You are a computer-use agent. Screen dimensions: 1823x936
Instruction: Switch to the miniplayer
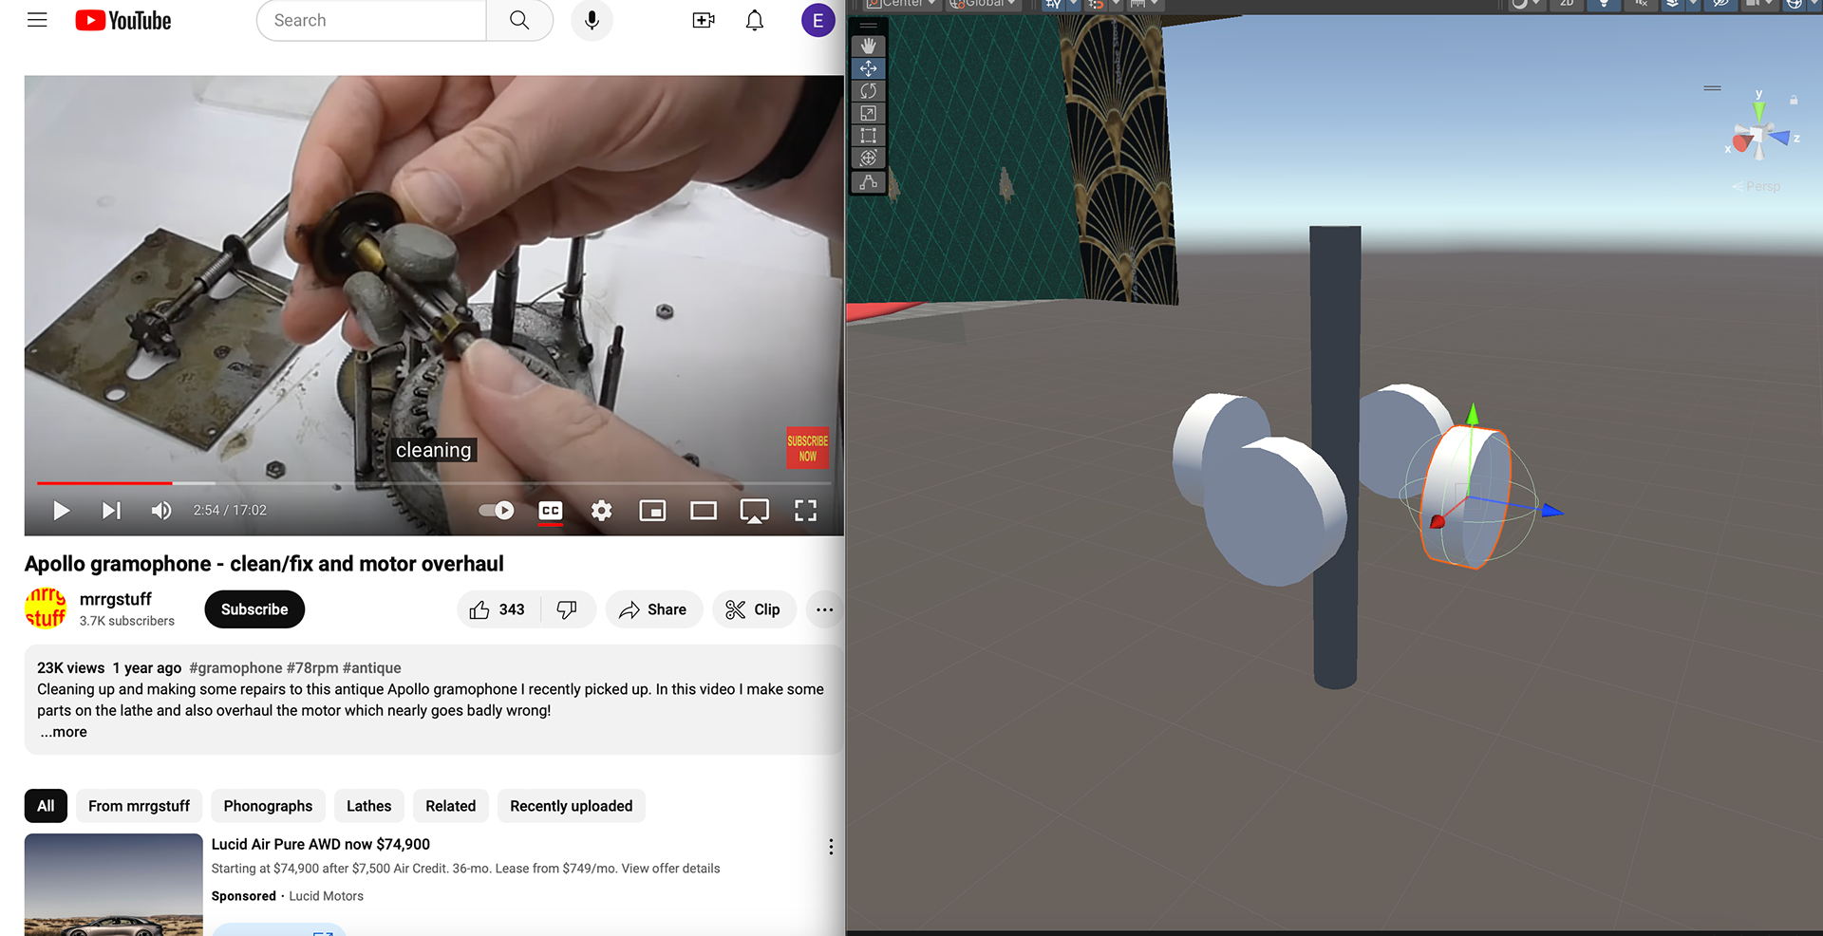click(652, 511)
